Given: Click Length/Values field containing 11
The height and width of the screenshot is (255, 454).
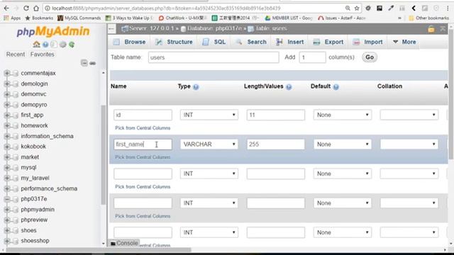Looking at the screenshot, I should [x=276, y=115].
